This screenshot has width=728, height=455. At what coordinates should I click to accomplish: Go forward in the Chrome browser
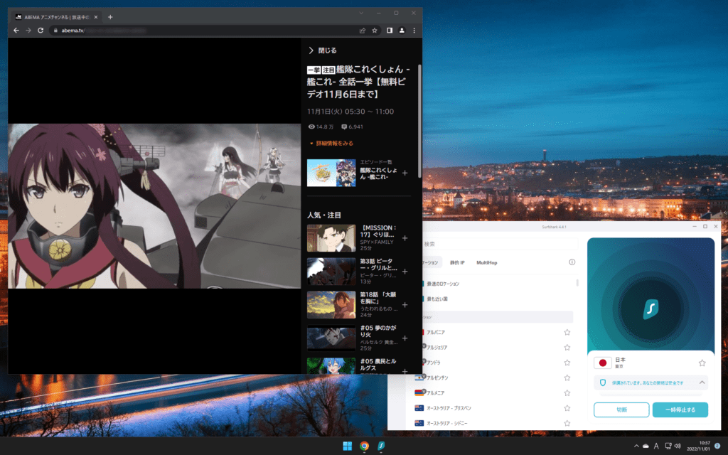(28, 30)
